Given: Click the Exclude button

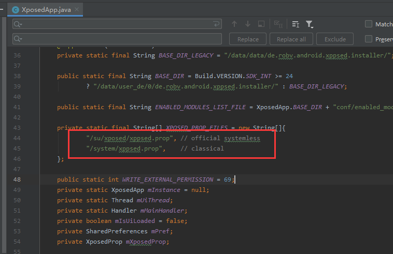Looking at the screenshot, I should click(x=335, y=39).
